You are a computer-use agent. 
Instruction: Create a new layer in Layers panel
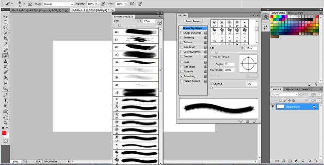click(x=309, y=161)
